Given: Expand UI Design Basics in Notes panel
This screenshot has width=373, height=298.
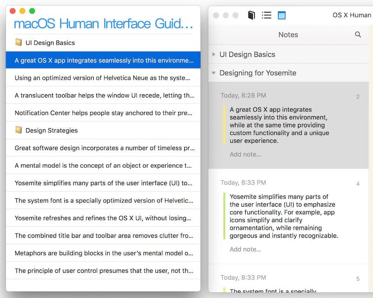Looking at the screenshot, I should point(214,54).
